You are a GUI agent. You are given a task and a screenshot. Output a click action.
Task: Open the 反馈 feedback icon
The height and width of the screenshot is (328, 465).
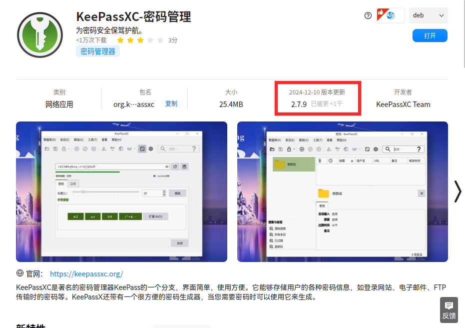(449, 310)
